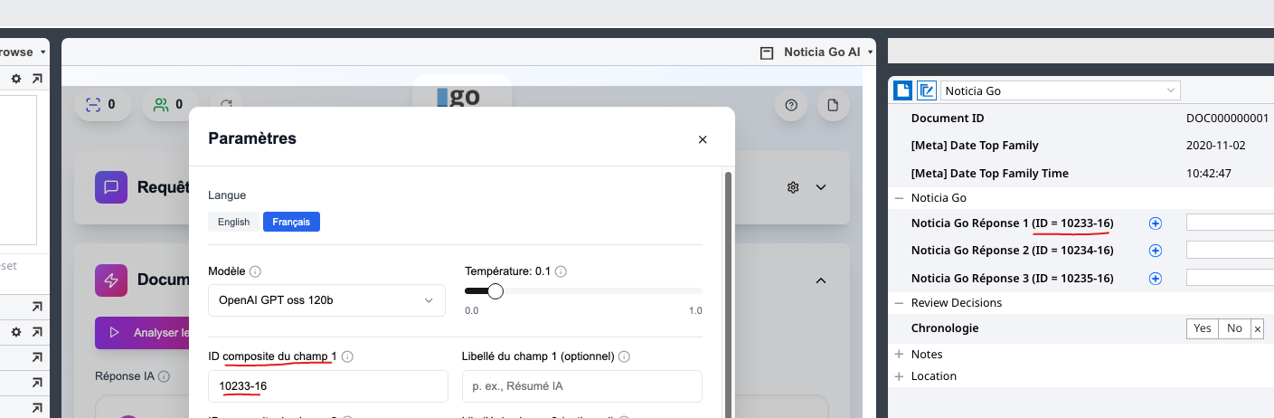Open the Browse dropdown in left panel
This screenshot has width=1274, height=418.
[x=42, y=52]
